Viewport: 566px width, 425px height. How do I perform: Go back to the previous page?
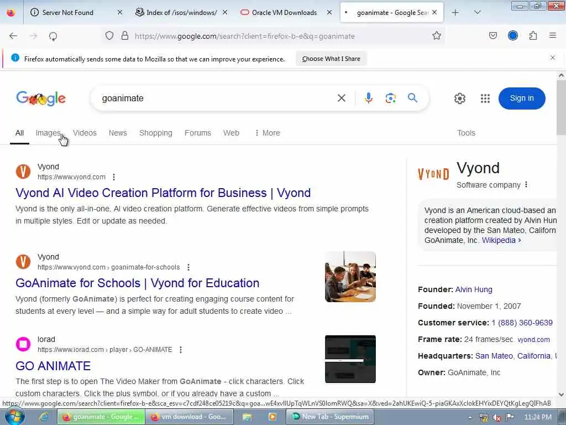click(x=13, y=36)
